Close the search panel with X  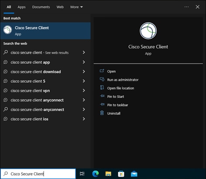198,7
